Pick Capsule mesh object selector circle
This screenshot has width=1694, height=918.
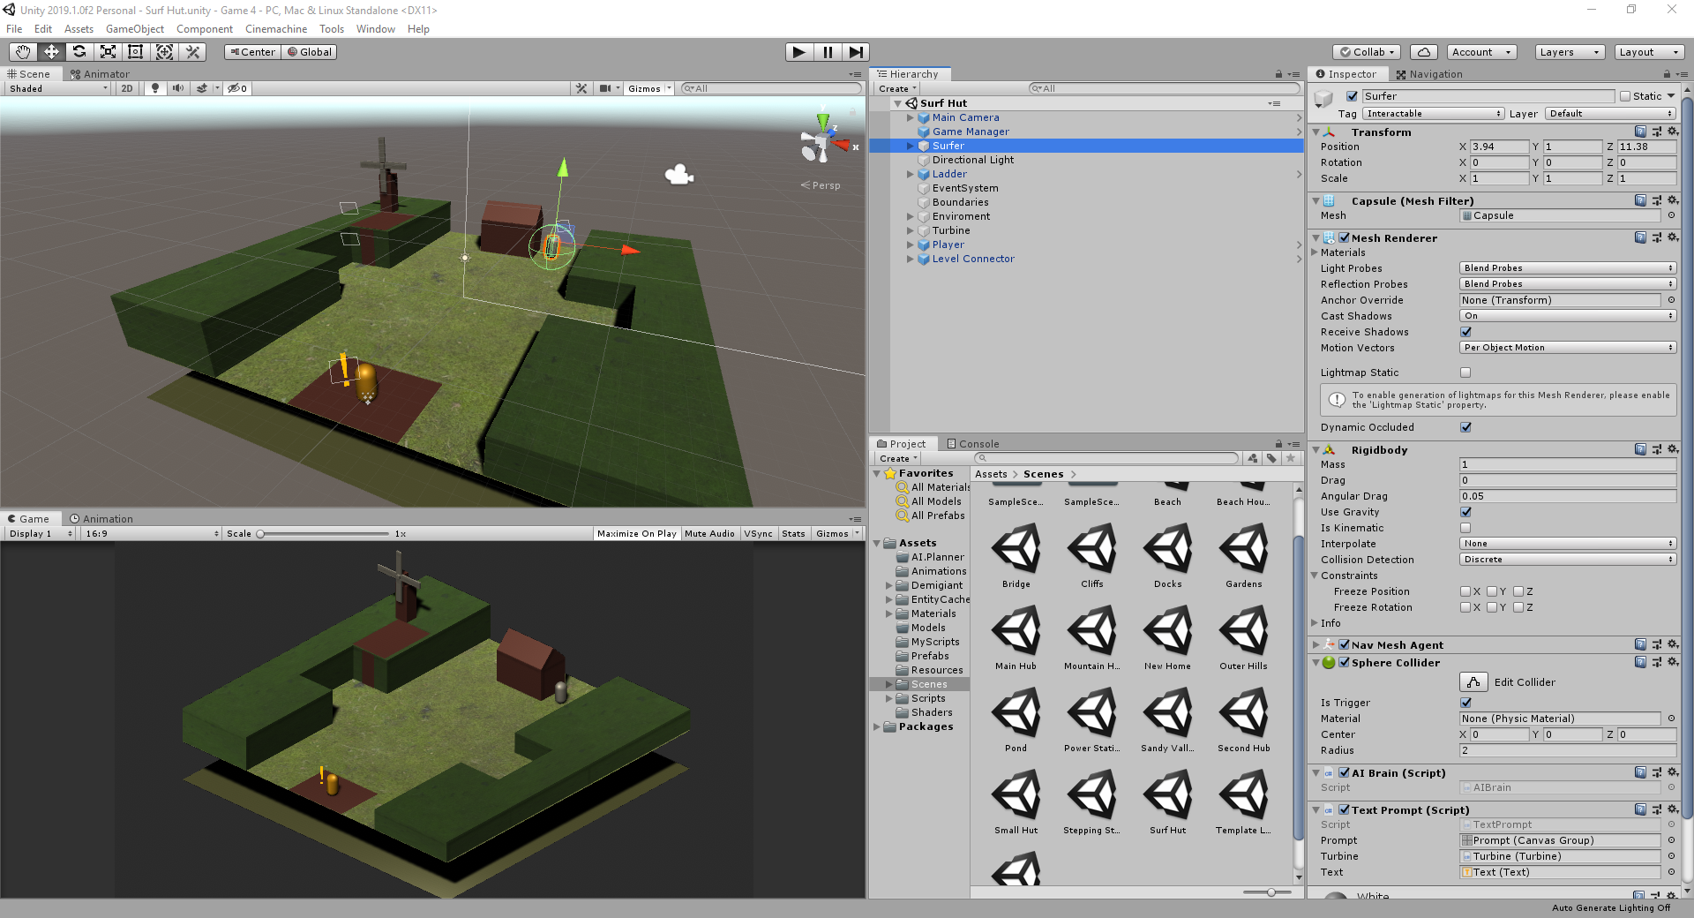coord(1671,215)
